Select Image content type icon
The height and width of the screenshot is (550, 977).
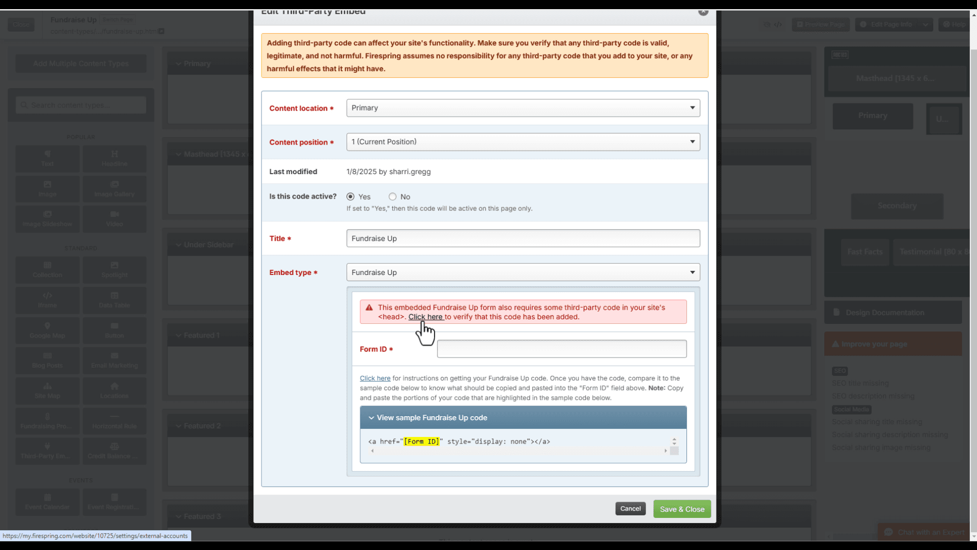[47, 189]
